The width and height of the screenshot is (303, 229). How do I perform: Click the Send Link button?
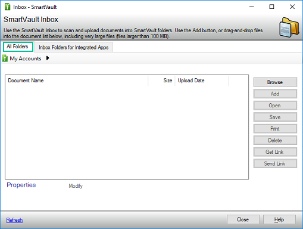point(275,163)
